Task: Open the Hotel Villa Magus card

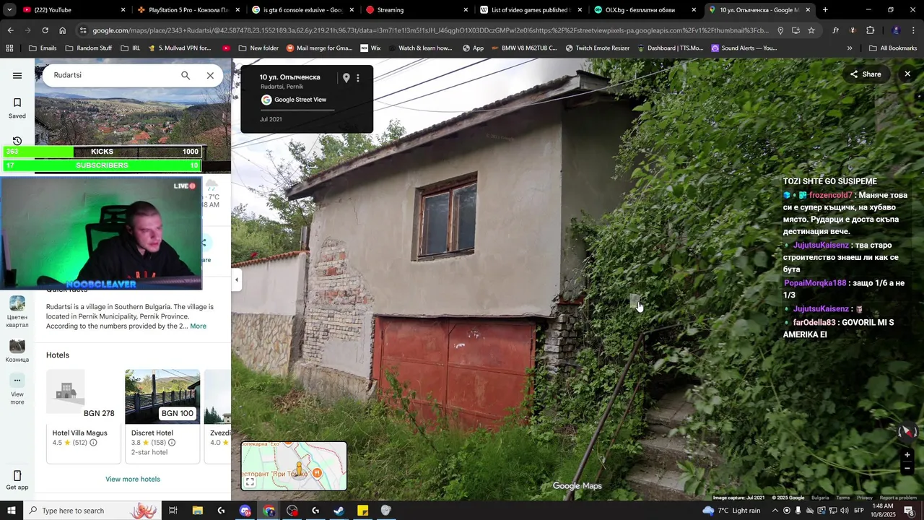Action: tap(84, 416)
